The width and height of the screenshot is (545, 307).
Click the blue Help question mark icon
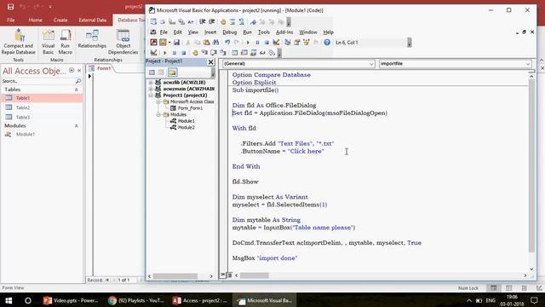[x=327, y=43]
